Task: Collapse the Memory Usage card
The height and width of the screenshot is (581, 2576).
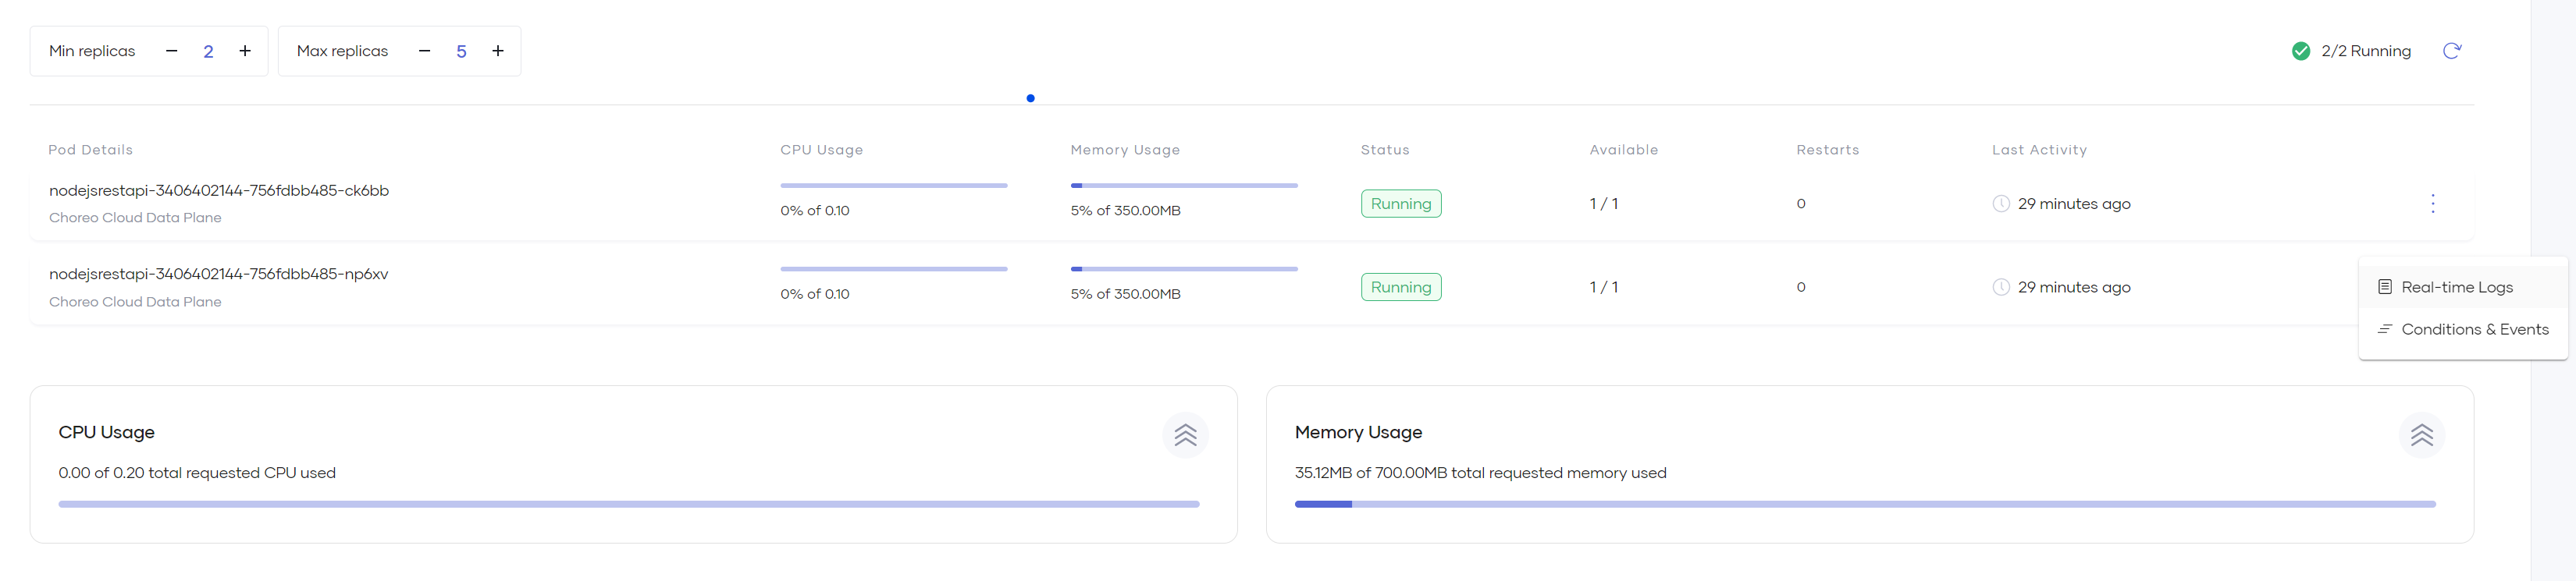Action: pos(2421,435)
